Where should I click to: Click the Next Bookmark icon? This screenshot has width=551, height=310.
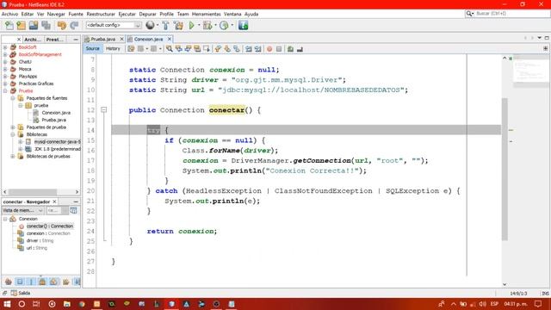coord(227,49)
